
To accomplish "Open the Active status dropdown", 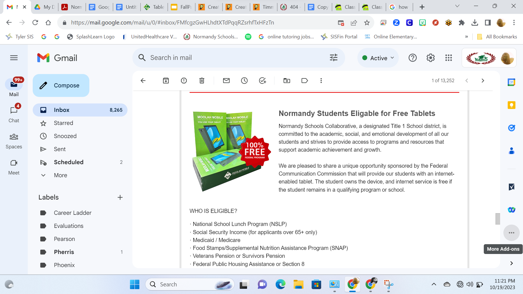I will pos(378,58).
